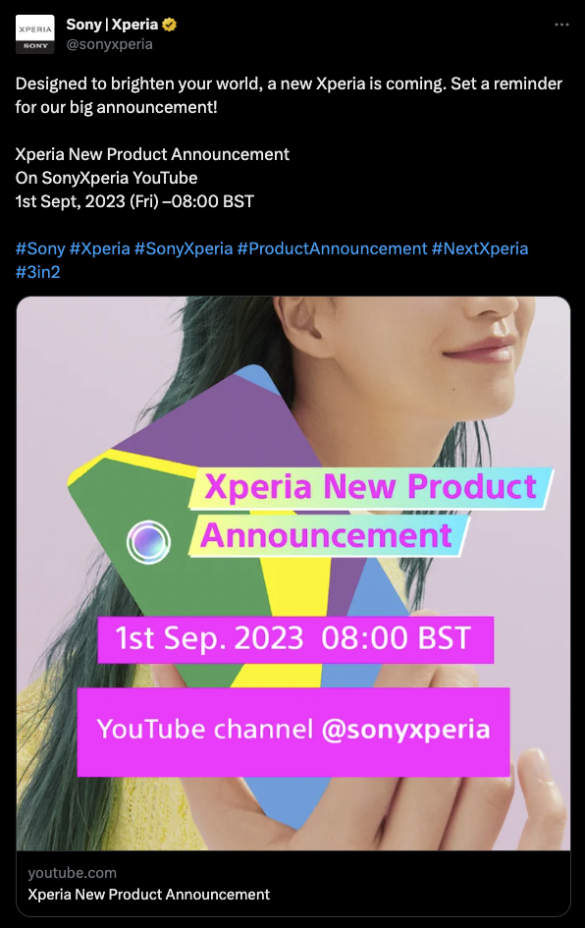Open the @sonyxperia handle link

coord(109,44)
